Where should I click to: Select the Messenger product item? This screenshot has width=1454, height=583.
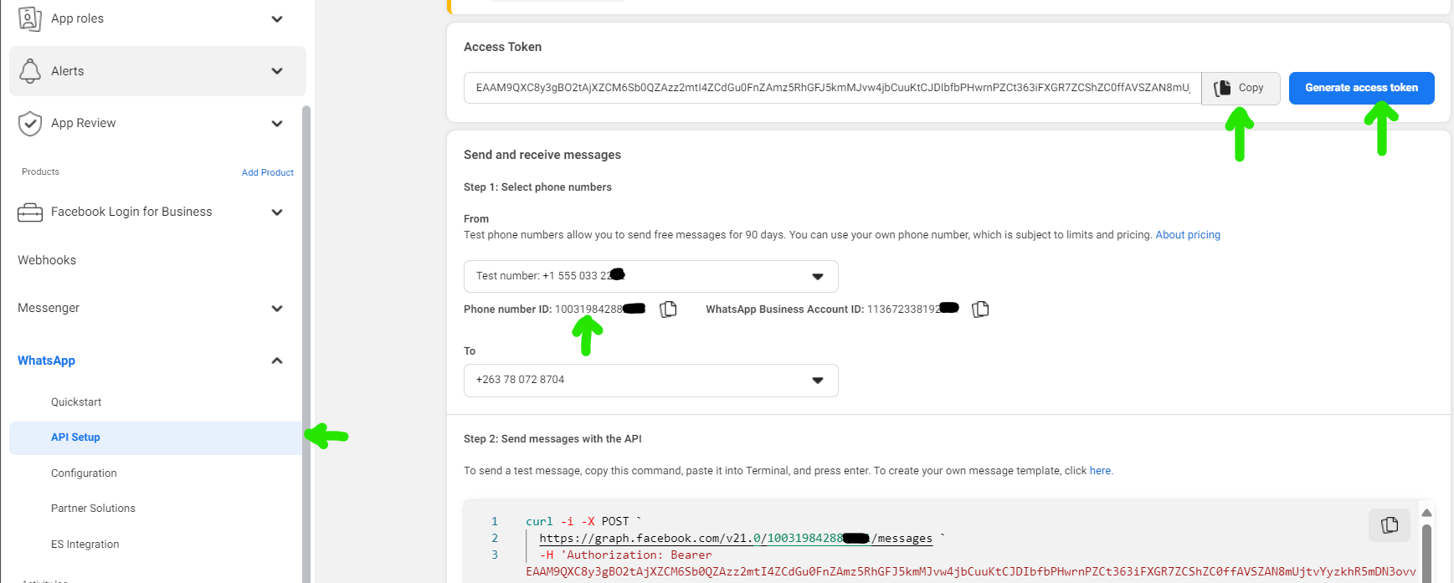[x=49, y=308]
